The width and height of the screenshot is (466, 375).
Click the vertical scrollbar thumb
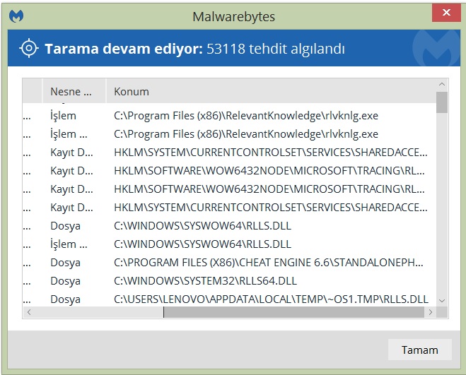(x=442, y=102)
